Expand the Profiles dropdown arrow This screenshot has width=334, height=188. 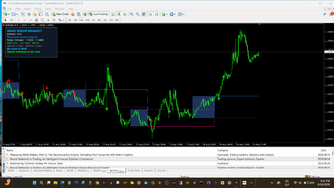(x=17, y=14)
